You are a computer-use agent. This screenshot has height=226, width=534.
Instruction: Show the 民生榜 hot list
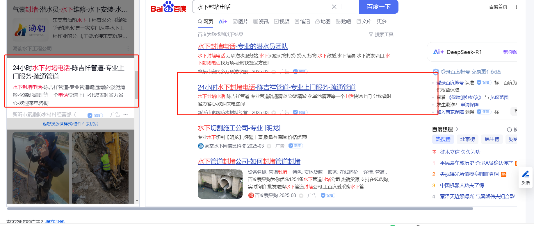[x=492, y=139]
